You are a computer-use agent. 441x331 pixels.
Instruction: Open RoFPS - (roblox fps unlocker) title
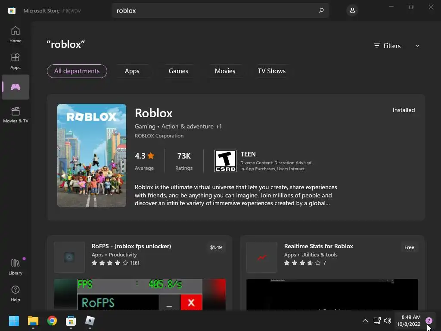pyautogui.click(x=131, y=246)
